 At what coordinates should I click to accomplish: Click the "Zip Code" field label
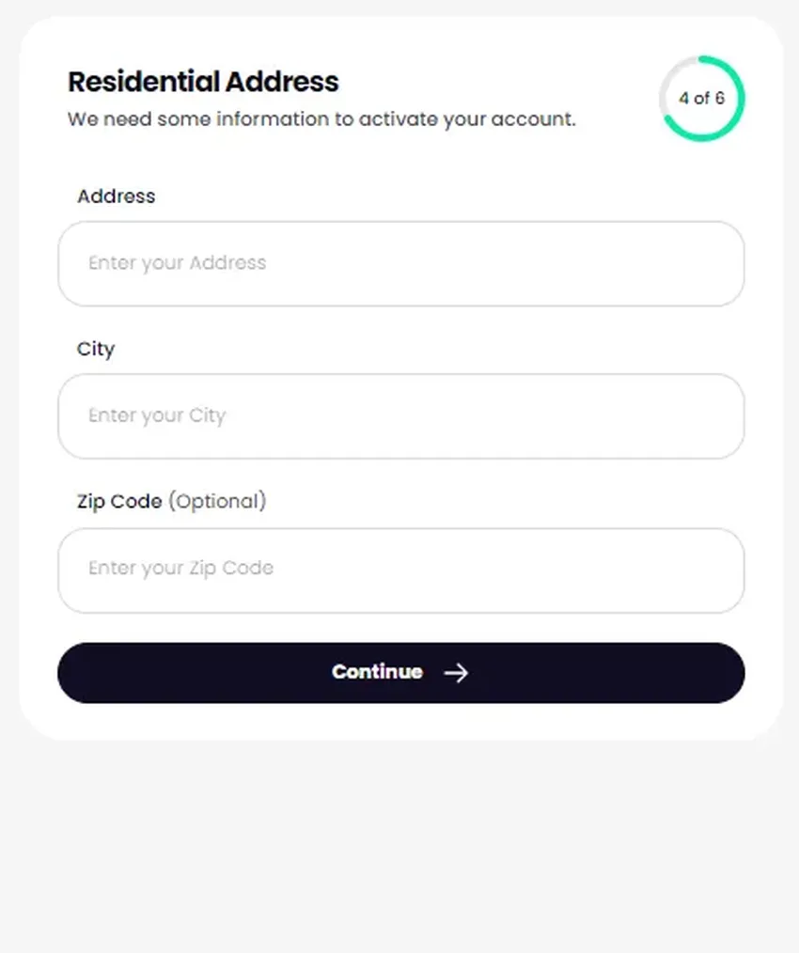(119, 502)
